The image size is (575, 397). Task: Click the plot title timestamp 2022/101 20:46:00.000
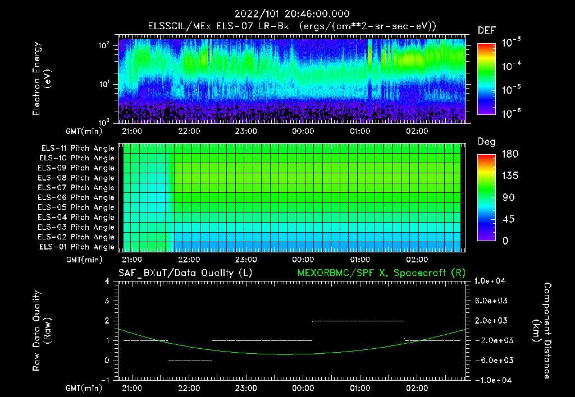pos(292,14)
